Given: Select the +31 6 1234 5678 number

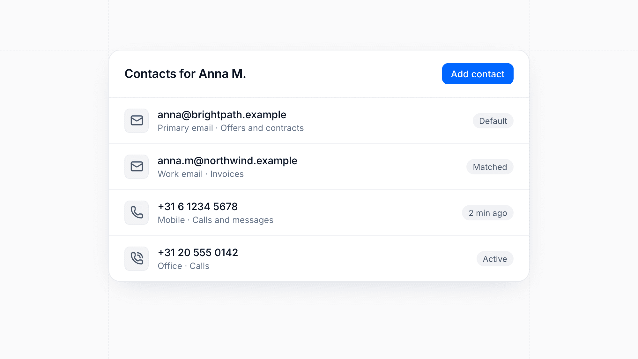Looking at the screenshot, I should [x=198, y=207].
